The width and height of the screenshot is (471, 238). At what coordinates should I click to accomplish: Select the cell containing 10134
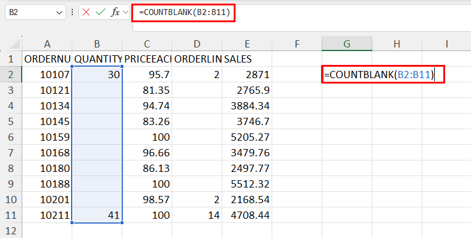click(x=47, y=106)
